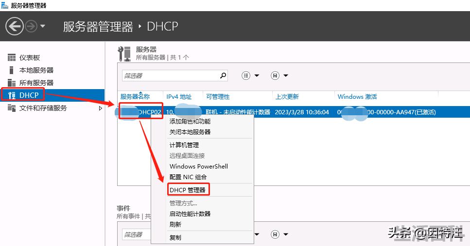The image size is (470, 246).
Task: Click the events 筛选器 filter box
Action: (137, 234)
